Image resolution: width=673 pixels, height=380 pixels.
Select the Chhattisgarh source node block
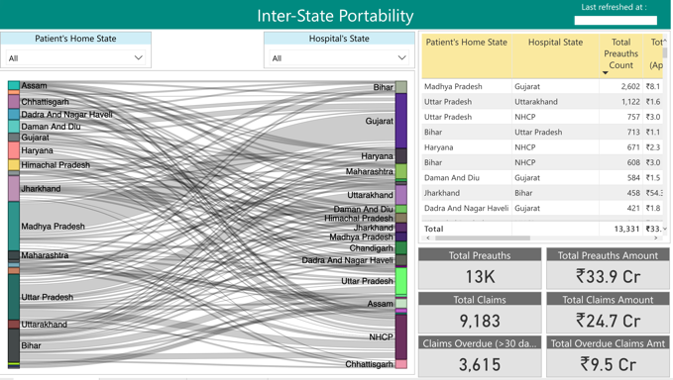tap(14, 102)
